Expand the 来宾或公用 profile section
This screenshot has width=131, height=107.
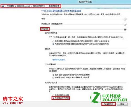[125, 24]
